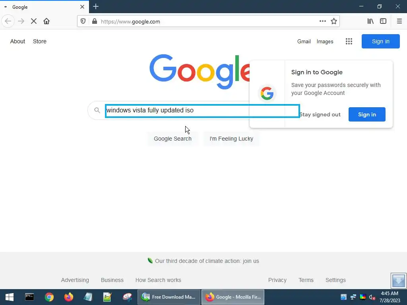Screen dimensions: 407x305
Task: Open the paint-style taskbar app icon
Action: click(x=128, y=297)
